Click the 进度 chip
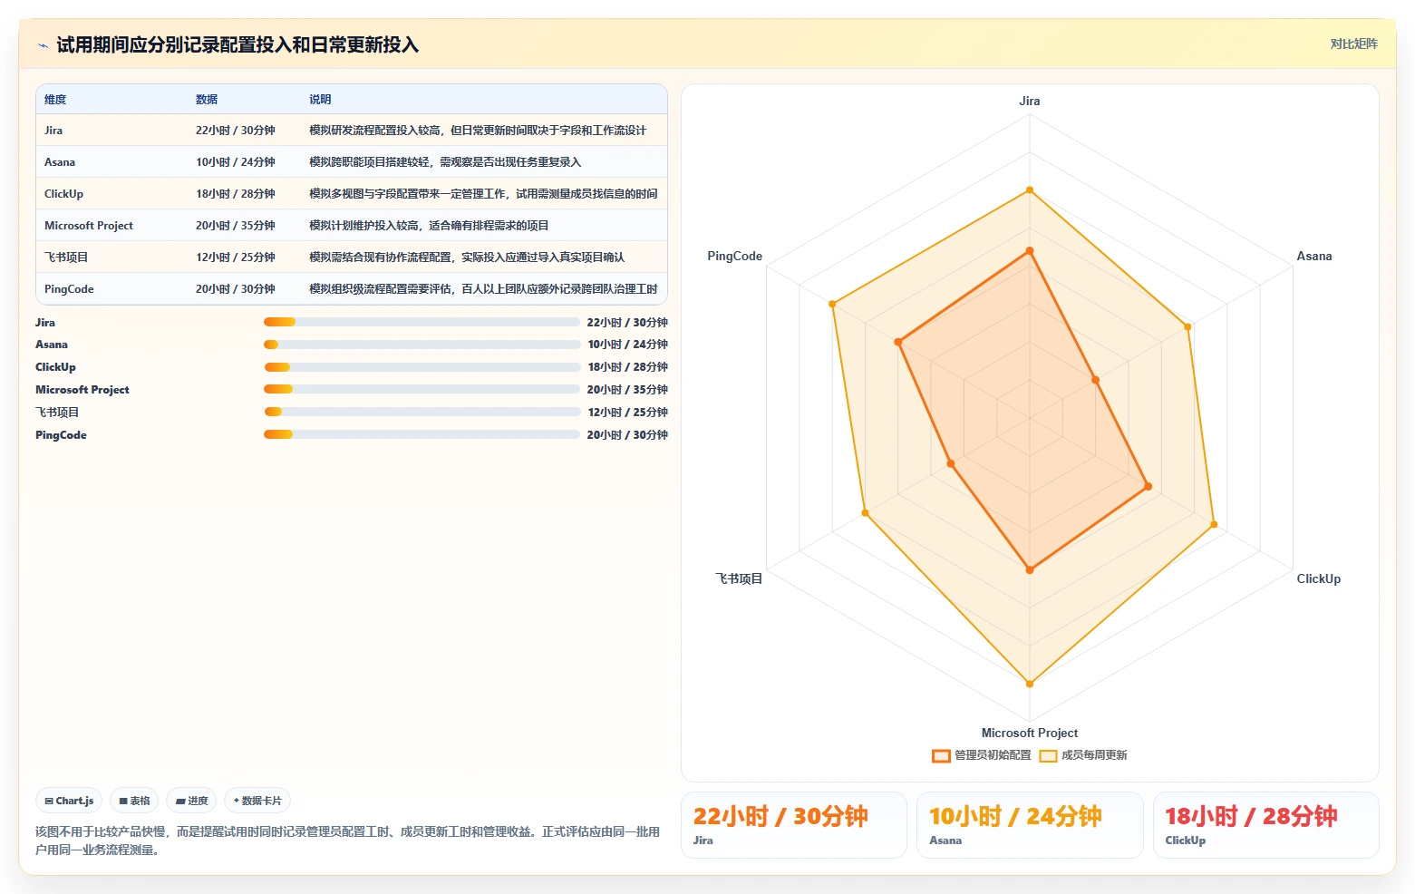Viewport: 1415px width, 894px height. point(191,801)
